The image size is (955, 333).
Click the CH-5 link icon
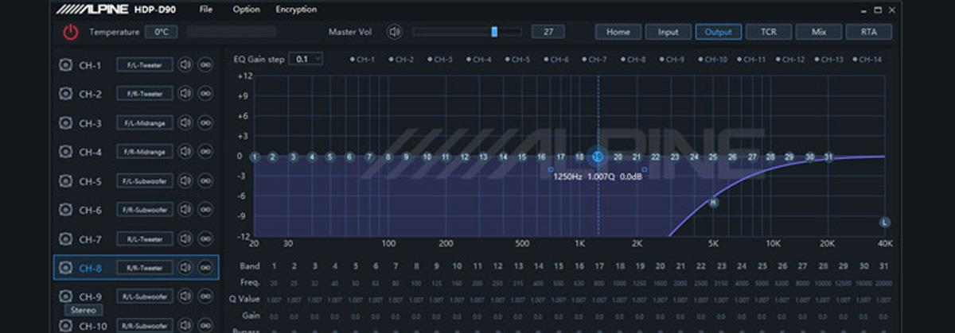(205, 181)
